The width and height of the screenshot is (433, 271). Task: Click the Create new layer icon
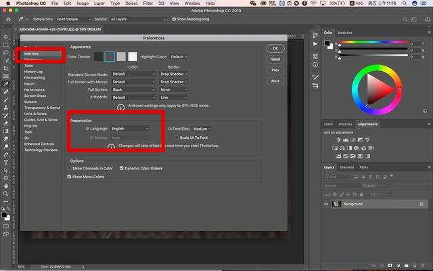(415, 266)
